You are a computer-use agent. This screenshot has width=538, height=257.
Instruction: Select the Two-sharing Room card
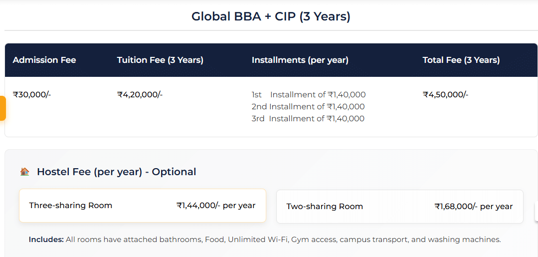[399, 207]
